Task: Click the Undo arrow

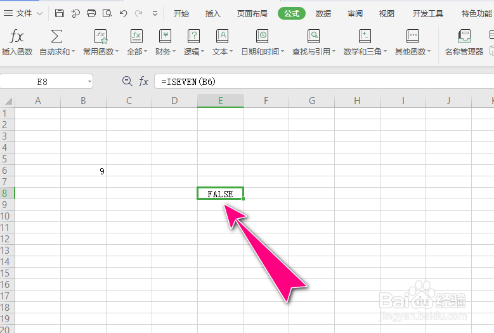Action: 123,13
